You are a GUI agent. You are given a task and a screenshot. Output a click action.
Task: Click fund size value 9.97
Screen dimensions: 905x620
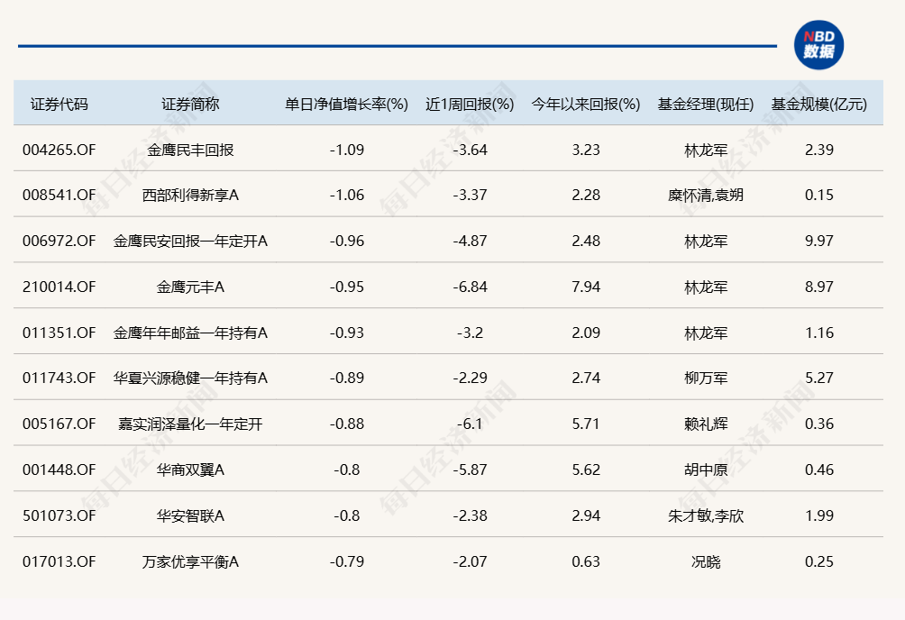click(x=819, y=241)
